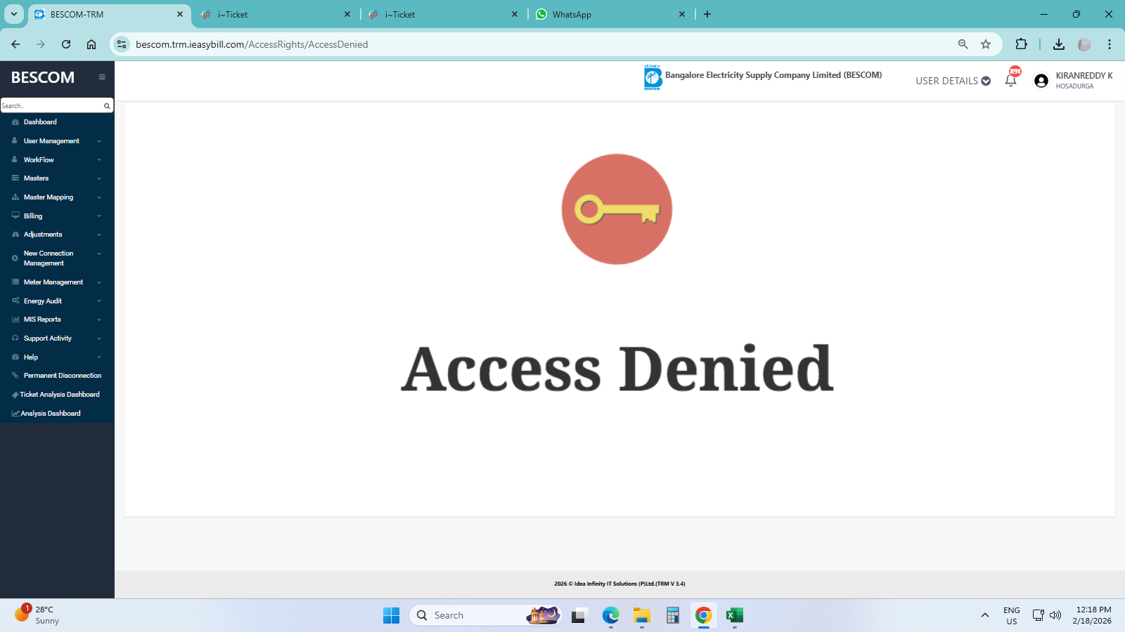The image size is (1125, 632).
Task: Open the browser extensions icon
Action: pyautogui.click(x=1022, y=44)
